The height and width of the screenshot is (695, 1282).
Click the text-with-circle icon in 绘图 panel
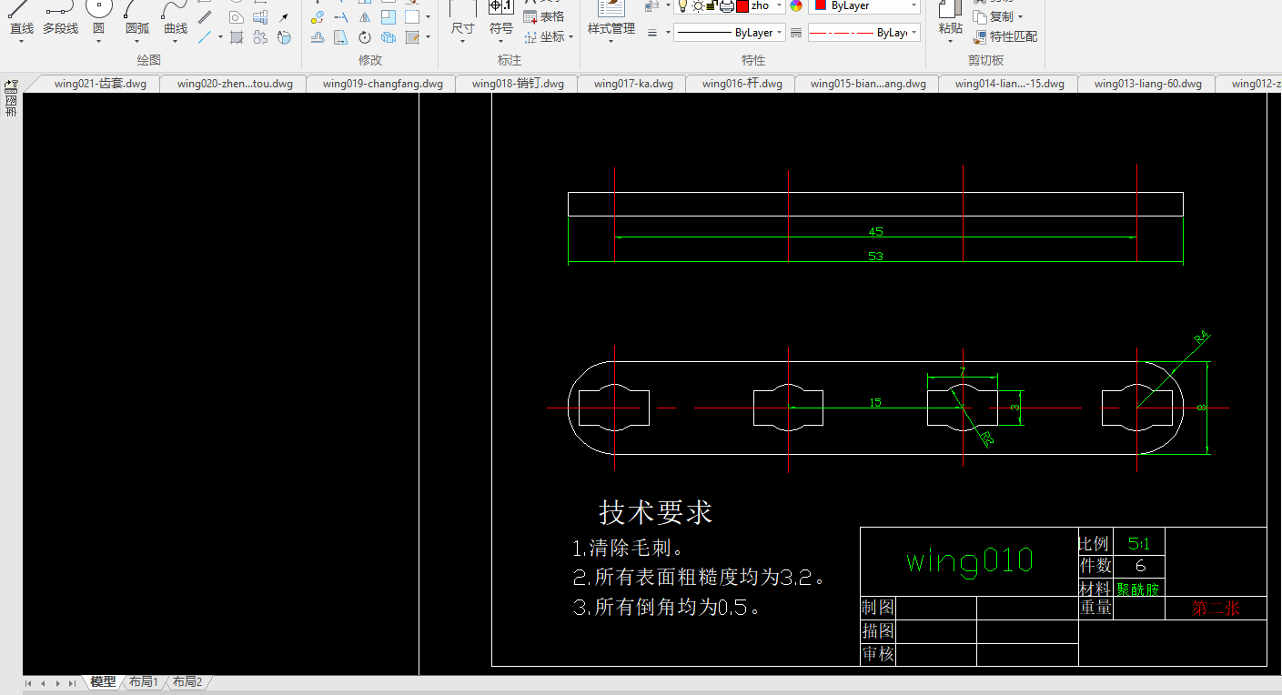pos(284,37)
